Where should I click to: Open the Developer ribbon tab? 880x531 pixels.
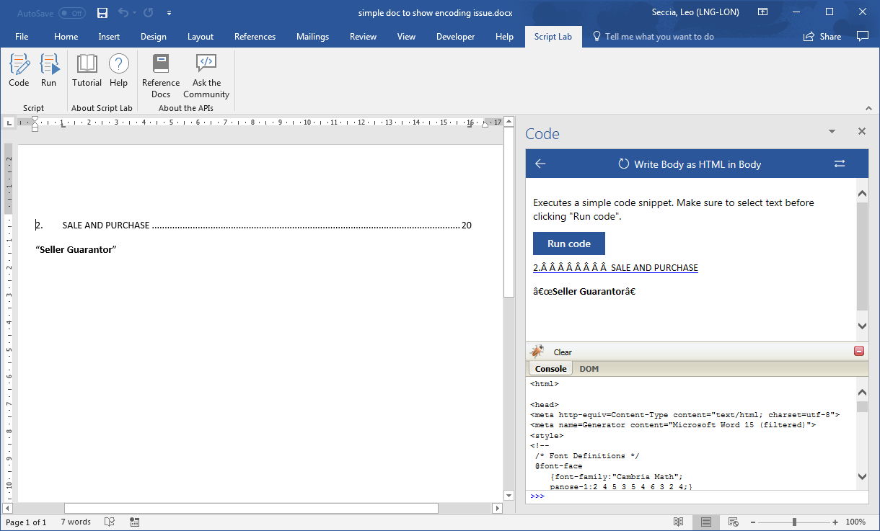(455, 36)
